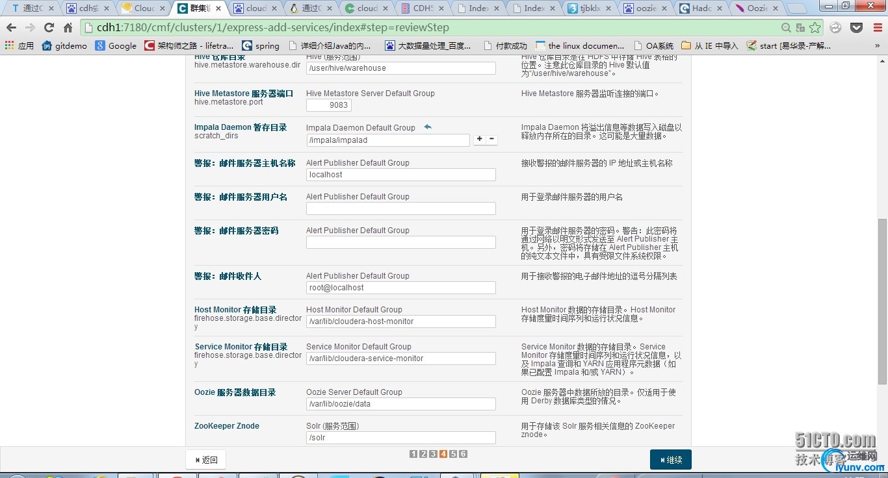Open the gitdemo bookmark
888x478 pixels.
(x=64, y=45)
